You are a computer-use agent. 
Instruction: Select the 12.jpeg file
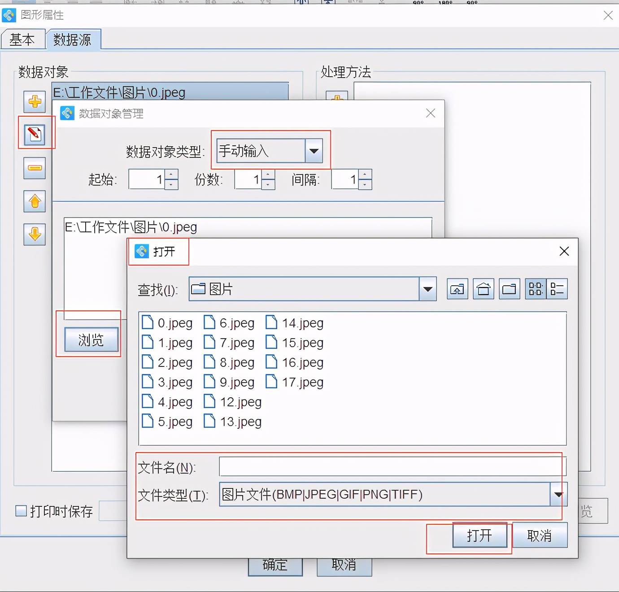click(240, 402)
